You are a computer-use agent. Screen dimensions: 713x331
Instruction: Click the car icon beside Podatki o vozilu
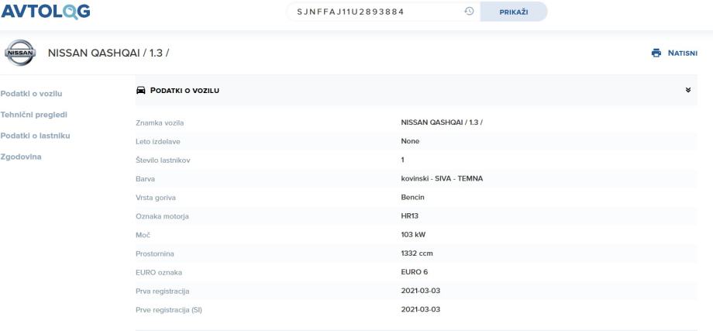[141, 90]
